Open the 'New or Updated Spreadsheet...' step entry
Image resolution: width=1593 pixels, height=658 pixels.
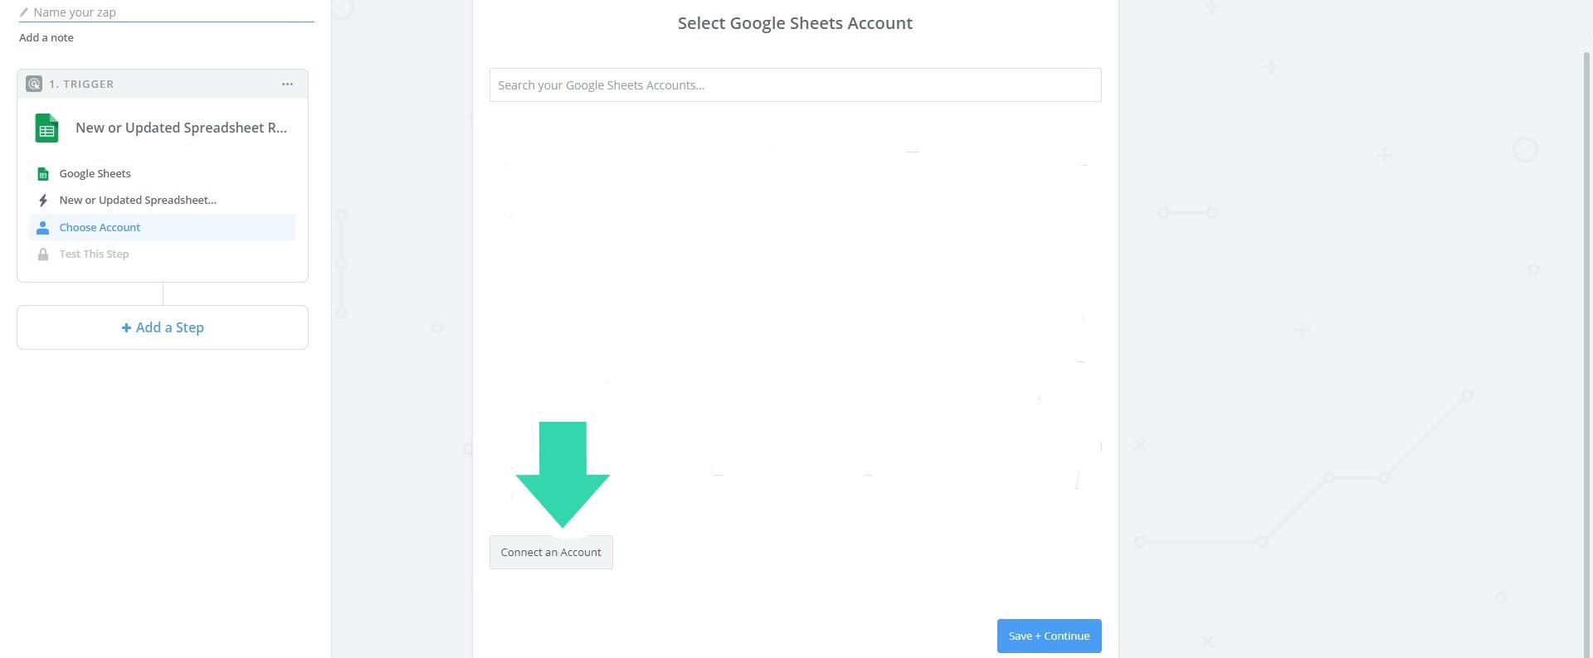pos(138,201)
